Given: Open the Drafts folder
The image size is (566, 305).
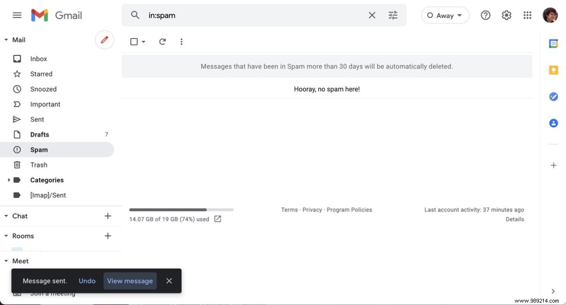Looking at the screenshot, I should click(x=39, y=134).
